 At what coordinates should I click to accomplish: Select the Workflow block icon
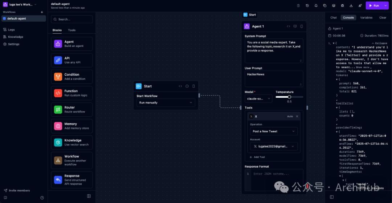pyautogui.click(x=58, y=160)
